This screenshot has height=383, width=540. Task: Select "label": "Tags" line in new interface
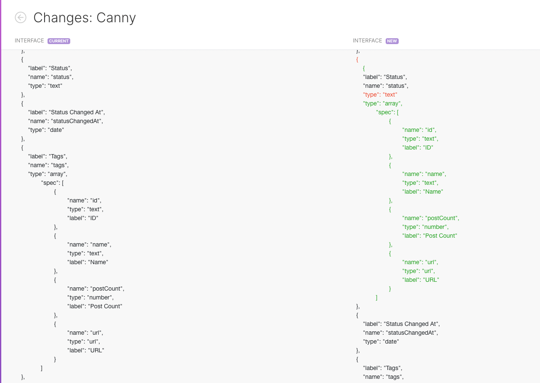coord(383,368)
